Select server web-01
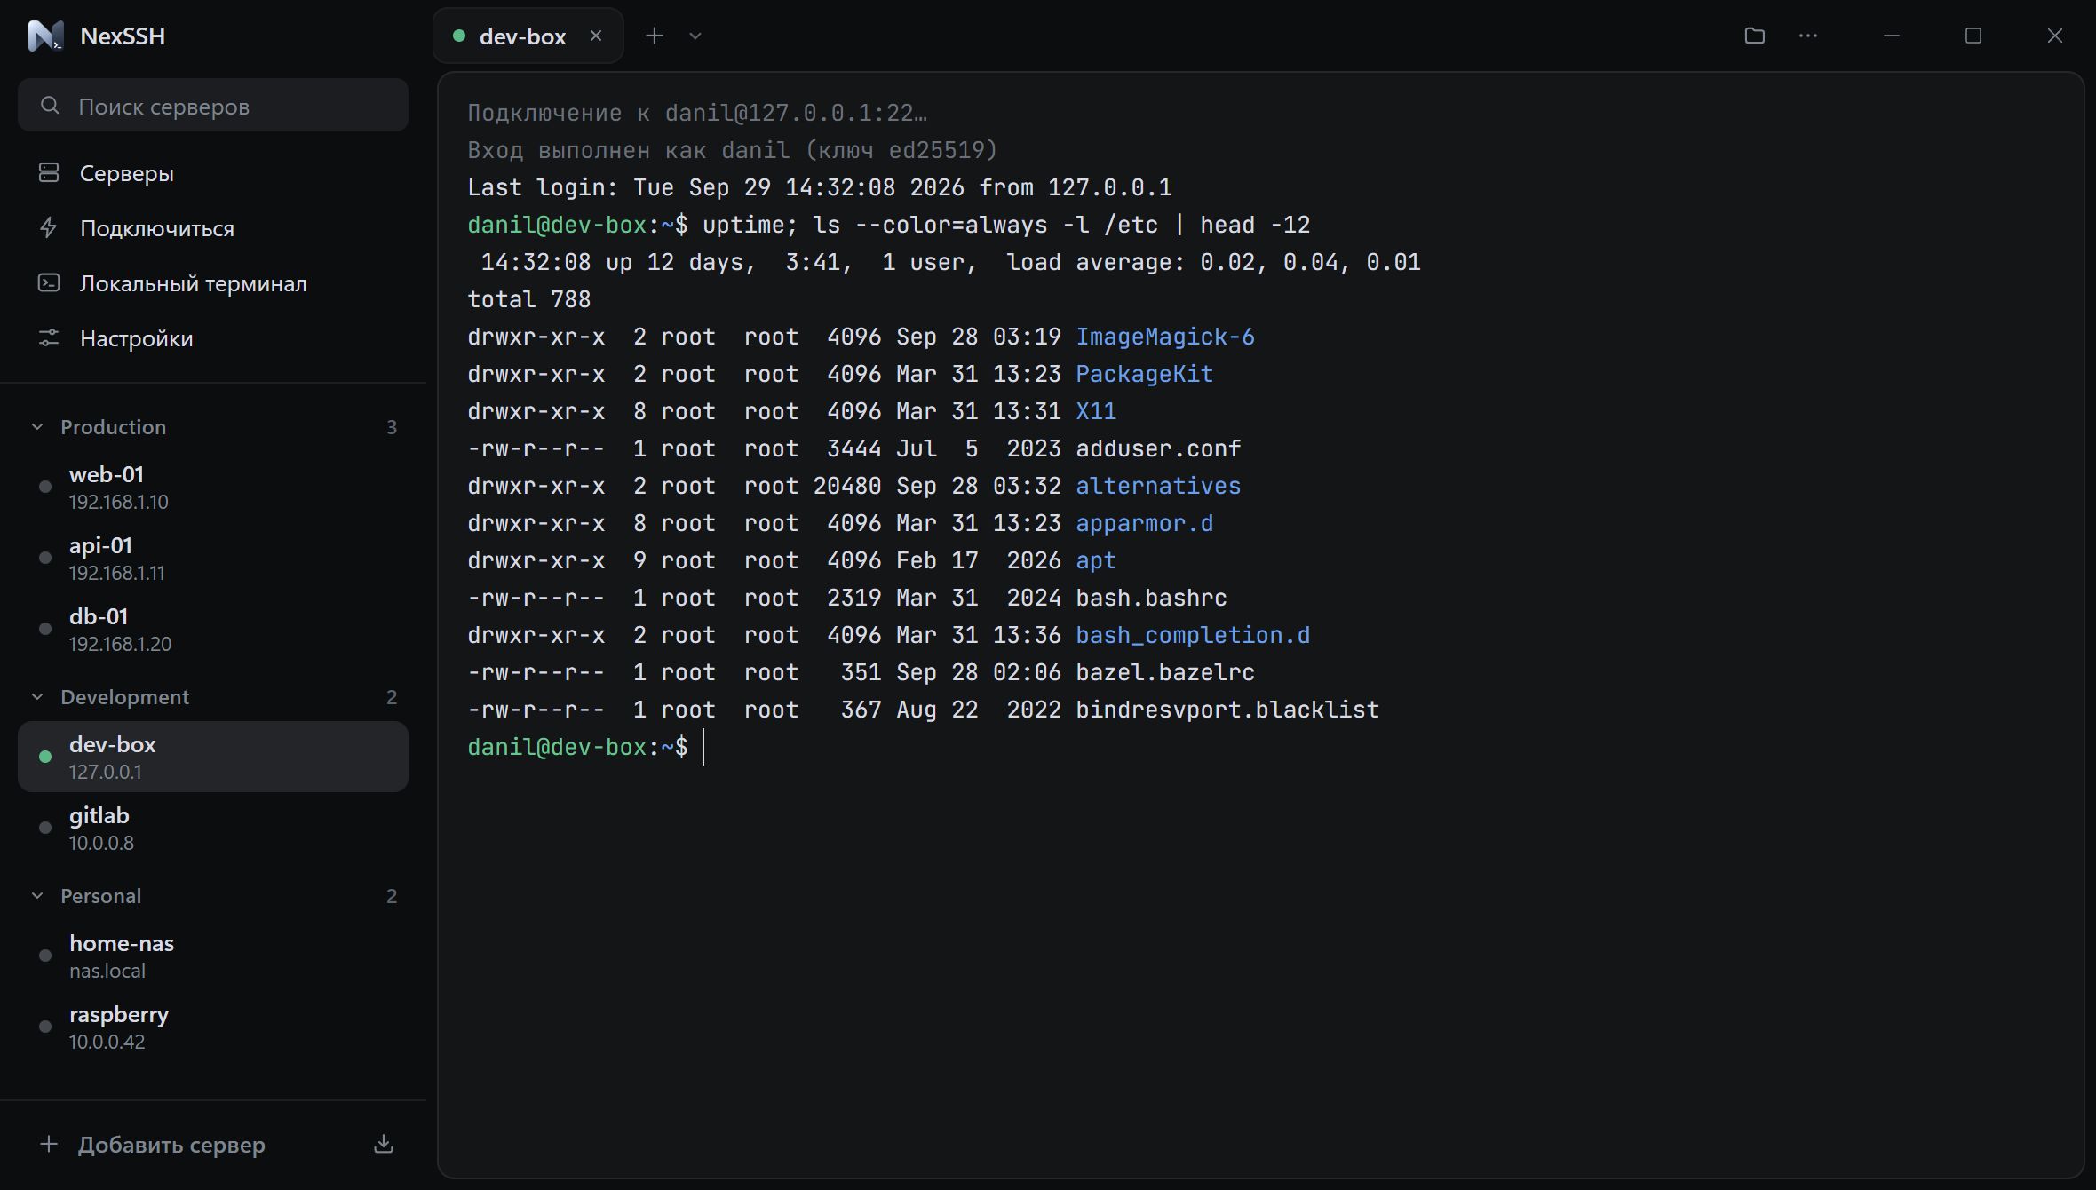The width and height of the screenshot is (2096, 1190). [x=213, y=487]
